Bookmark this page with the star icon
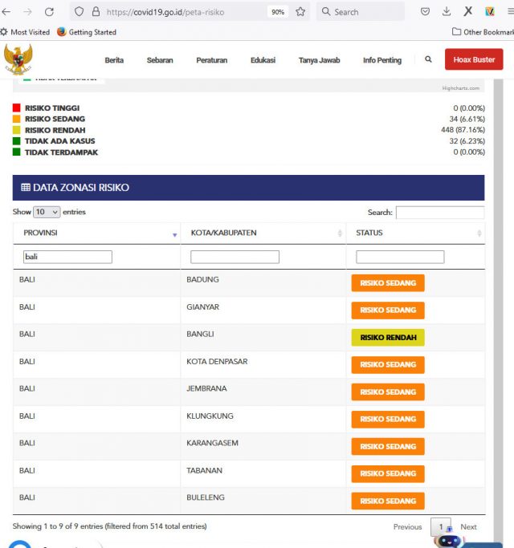The width and height of the screenshot is (514, 548). pyautogui.click(x=300, y=12)
